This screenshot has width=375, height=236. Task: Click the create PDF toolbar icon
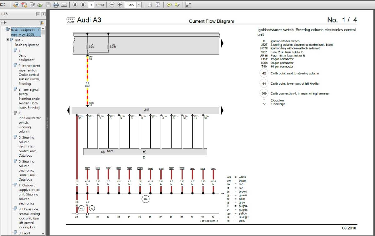click(x=24, y=5)
